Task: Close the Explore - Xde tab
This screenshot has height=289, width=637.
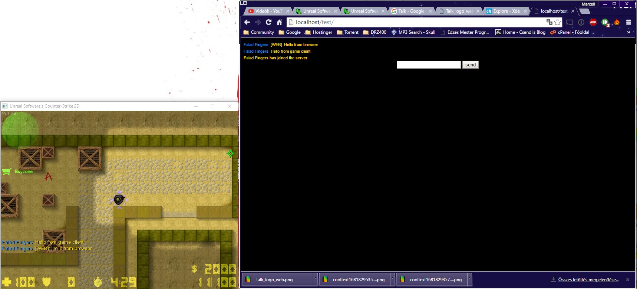Action: 525,11
